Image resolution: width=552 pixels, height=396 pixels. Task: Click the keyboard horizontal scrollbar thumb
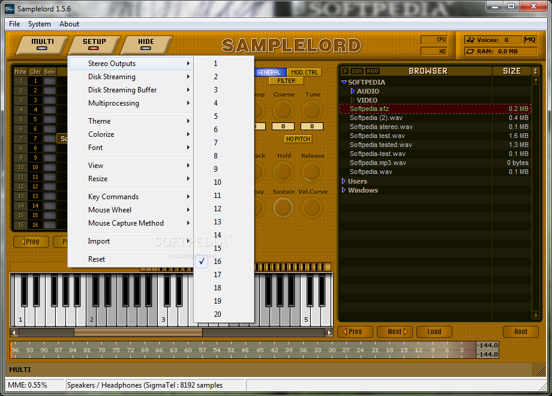(x=138, y=332)
